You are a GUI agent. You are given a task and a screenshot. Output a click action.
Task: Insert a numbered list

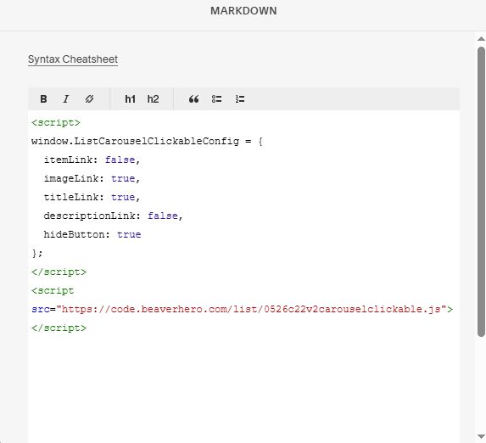pyautogui.click(x=240, y=99)
